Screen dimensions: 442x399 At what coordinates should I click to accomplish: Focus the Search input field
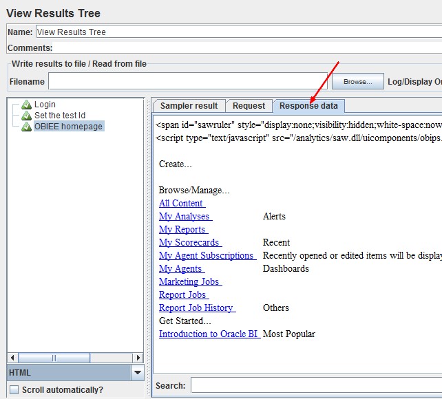pyautogui.click(x=316, y=385)
